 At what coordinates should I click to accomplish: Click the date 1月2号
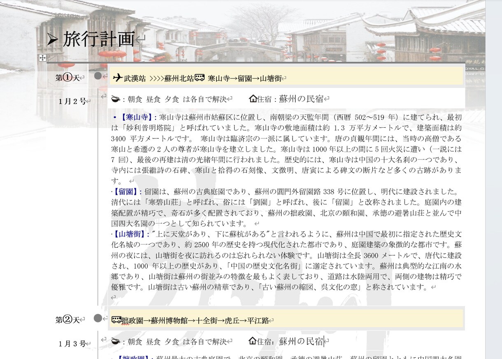(x=72, y=101)
